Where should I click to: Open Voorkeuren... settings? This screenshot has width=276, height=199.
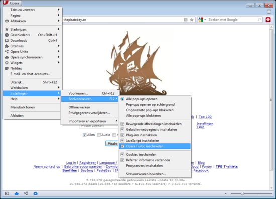coord(90,93)
